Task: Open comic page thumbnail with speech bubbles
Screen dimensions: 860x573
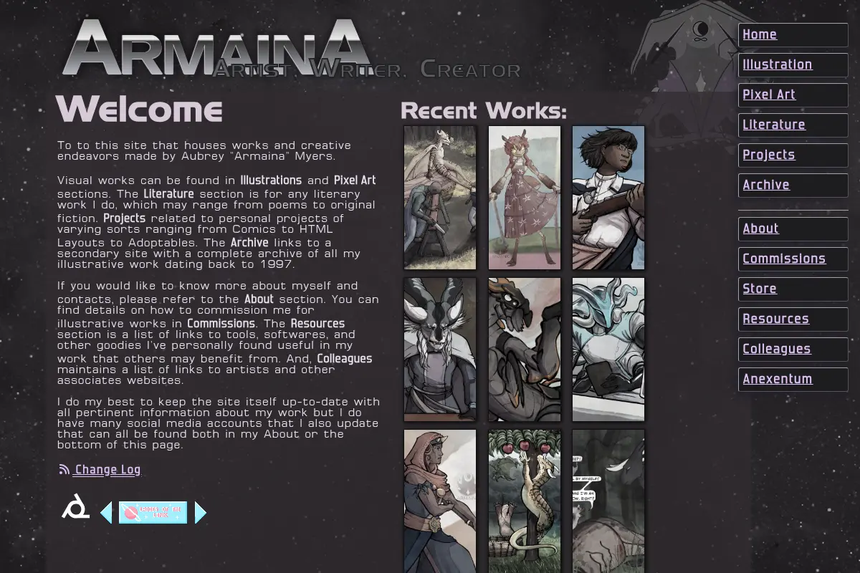Action: (x=608, y=501)
